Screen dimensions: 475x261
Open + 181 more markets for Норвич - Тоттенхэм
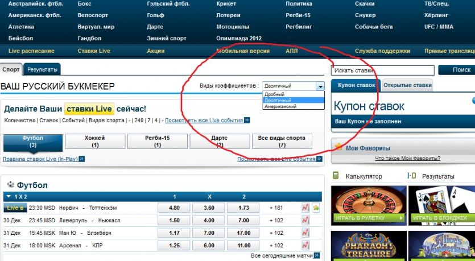[x=276, y=208]
